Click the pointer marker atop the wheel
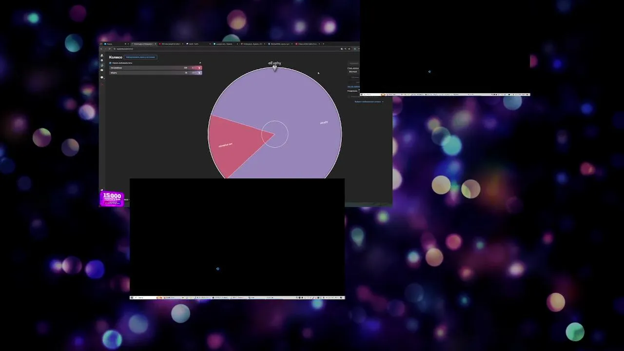This screenshot has width=624, height=351. click(275, 68)
